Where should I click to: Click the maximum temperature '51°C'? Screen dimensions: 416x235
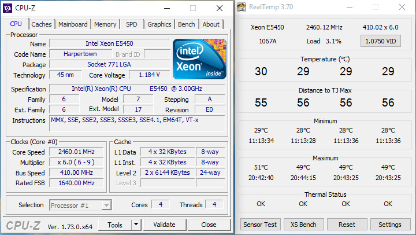(x=261, y=167)
